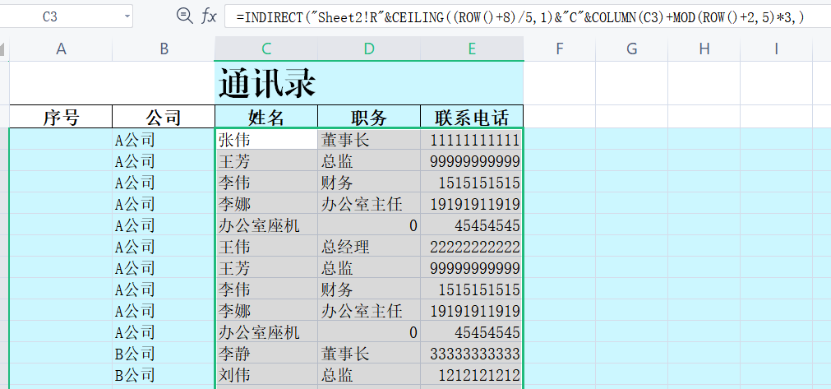
Task: Click the 姓名 header cell
Action: (266, 117)
